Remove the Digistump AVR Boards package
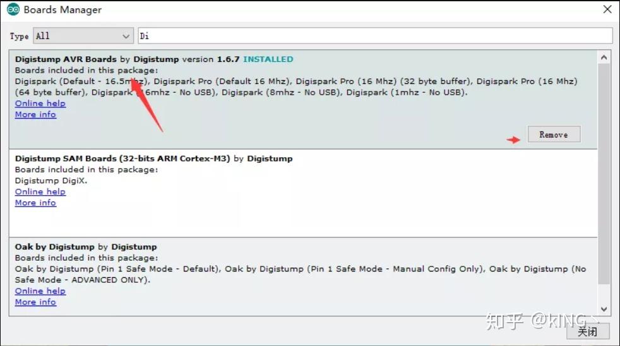620x346 pixels. pos(554,134)
